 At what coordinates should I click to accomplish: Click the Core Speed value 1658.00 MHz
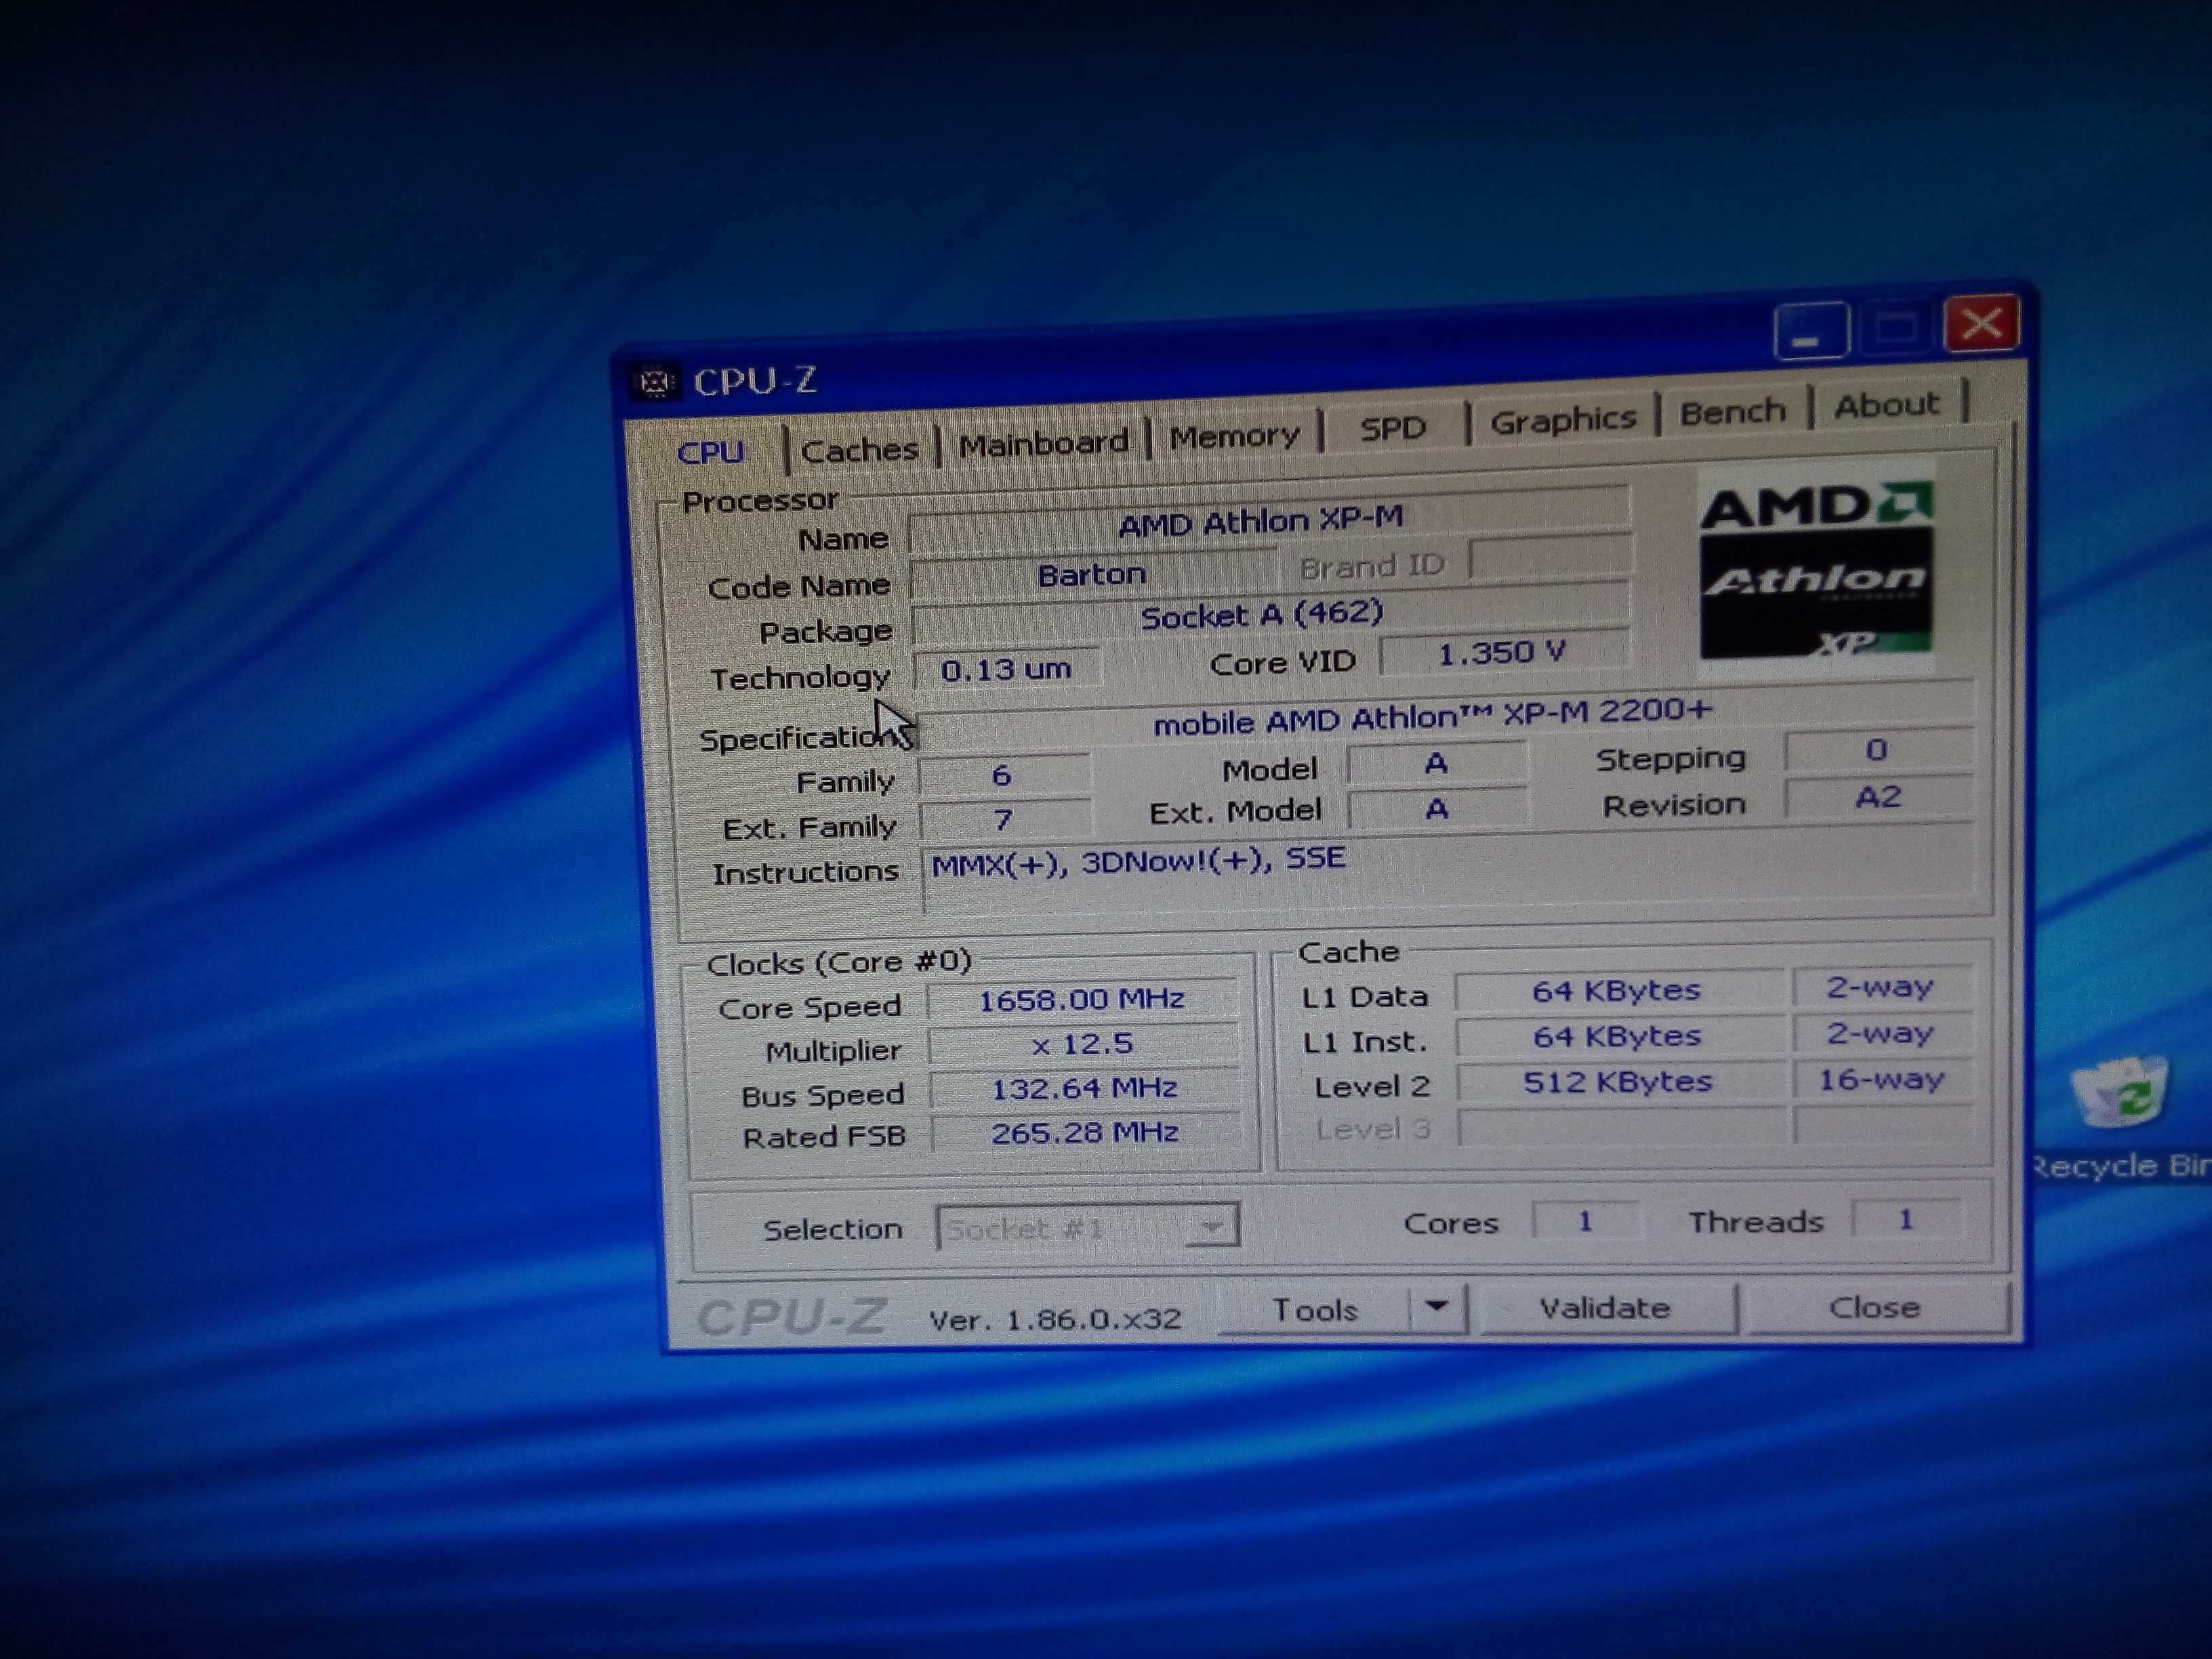[1082, 1000]
